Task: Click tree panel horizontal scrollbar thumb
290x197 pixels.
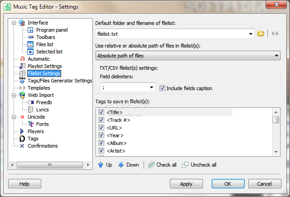Action: click(x=49, y=165)
